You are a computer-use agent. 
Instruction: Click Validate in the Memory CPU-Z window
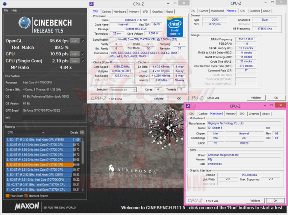(x=256, y=98)
